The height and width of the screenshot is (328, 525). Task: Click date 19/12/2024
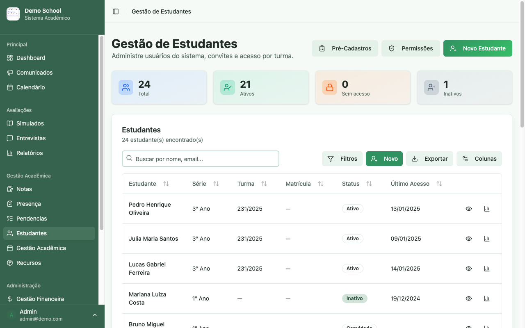(405, 298)
